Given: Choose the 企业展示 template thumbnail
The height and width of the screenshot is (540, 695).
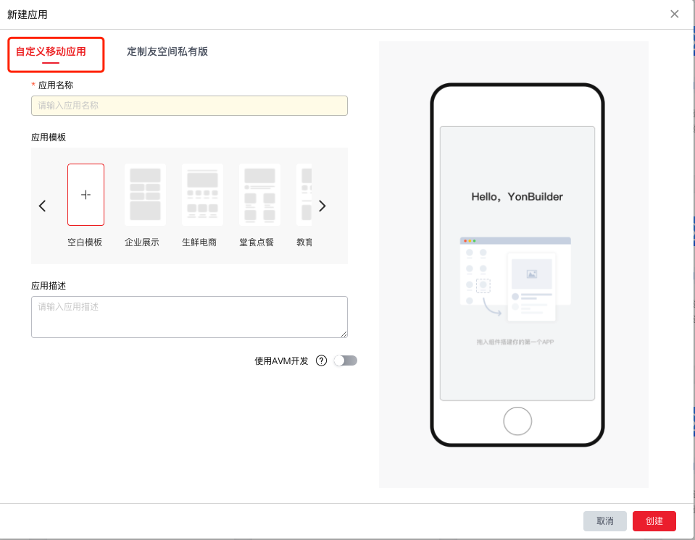Looking at the screenshot, I should tap(145, 195).
